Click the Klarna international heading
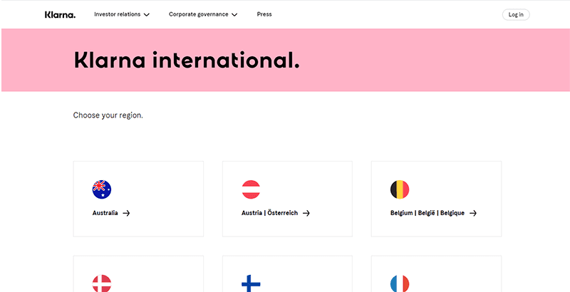570x292 pixels. (x=187, y=61)
